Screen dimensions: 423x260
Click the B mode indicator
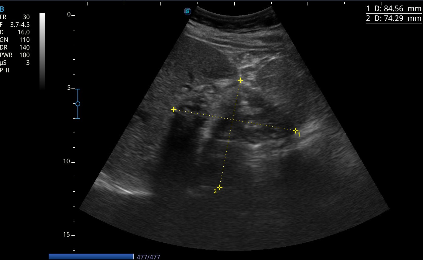(x=2, y=10)
